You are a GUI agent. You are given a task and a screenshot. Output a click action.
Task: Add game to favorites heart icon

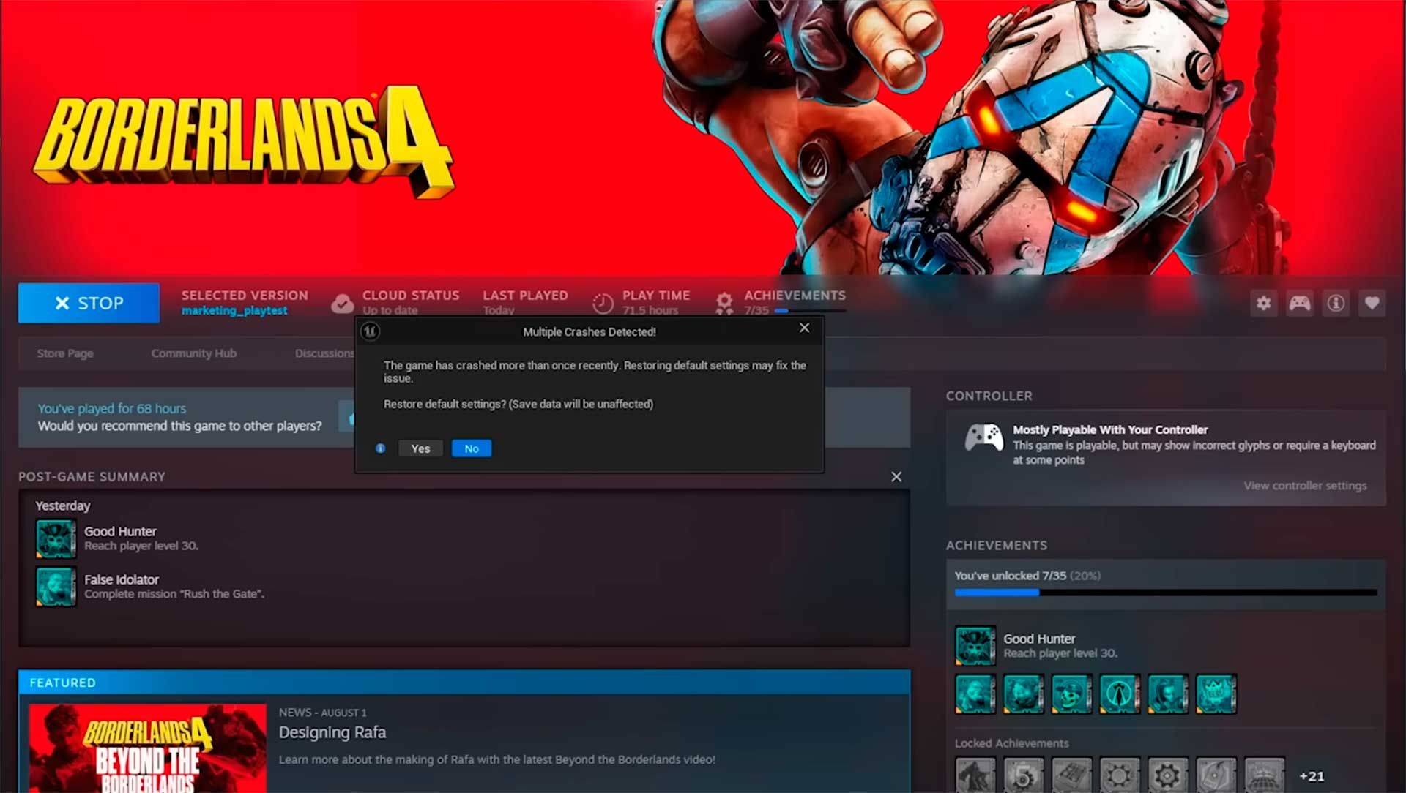point(1372,303)
